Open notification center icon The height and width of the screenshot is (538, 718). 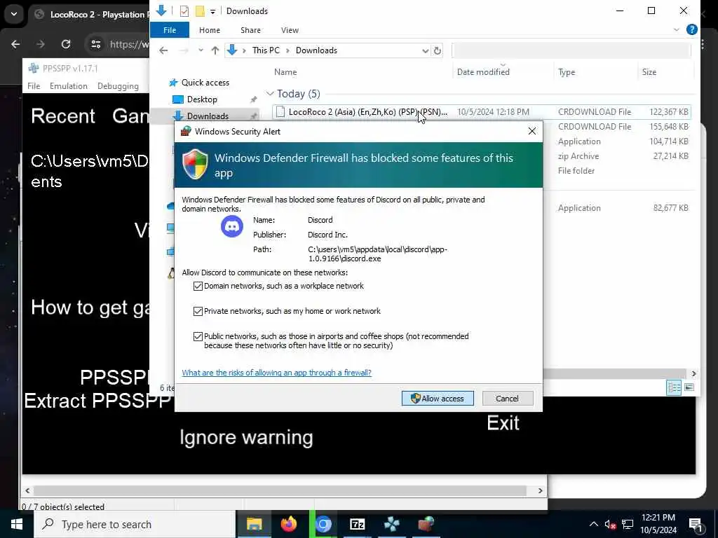(x=696, y=524)
